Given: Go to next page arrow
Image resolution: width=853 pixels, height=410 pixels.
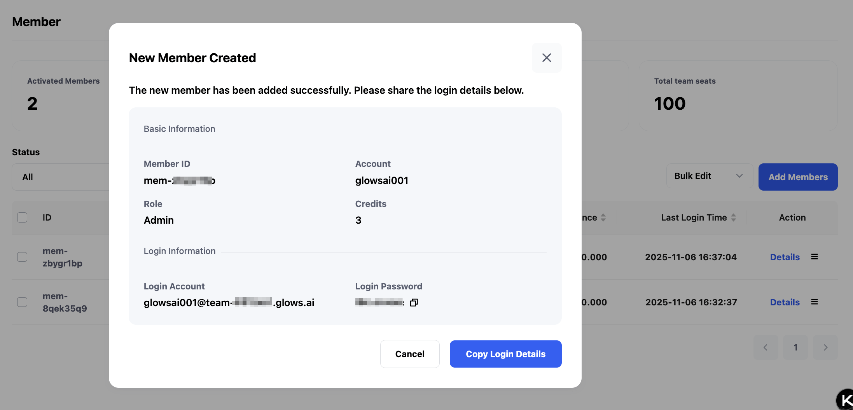Looking at the screenshot, I should (825, 347).
